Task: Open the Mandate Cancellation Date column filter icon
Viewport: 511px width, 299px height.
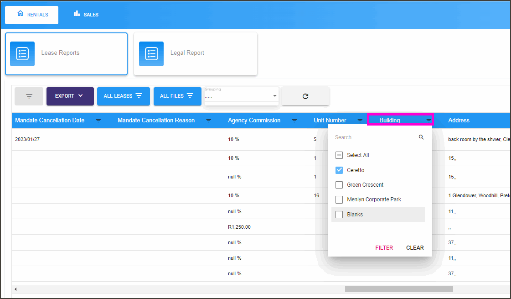Action: coord(98,121)
